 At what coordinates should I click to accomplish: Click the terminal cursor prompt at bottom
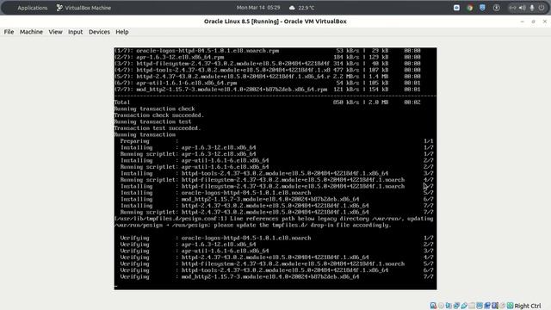(116, 286)
